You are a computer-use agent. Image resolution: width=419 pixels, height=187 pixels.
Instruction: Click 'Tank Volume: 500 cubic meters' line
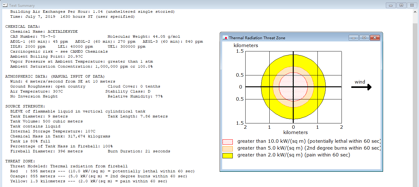point(47,121)
